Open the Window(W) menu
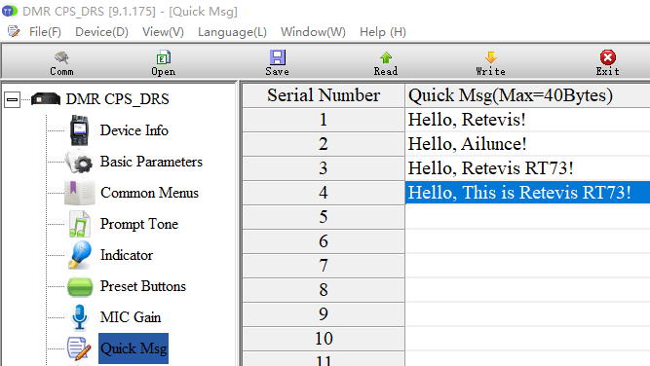This screenshot has height=366, width=650. [x=313, y=32]
